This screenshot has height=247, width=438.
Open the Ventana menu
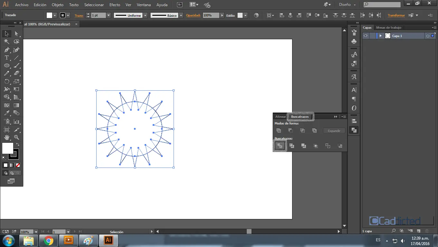(144, 5)
